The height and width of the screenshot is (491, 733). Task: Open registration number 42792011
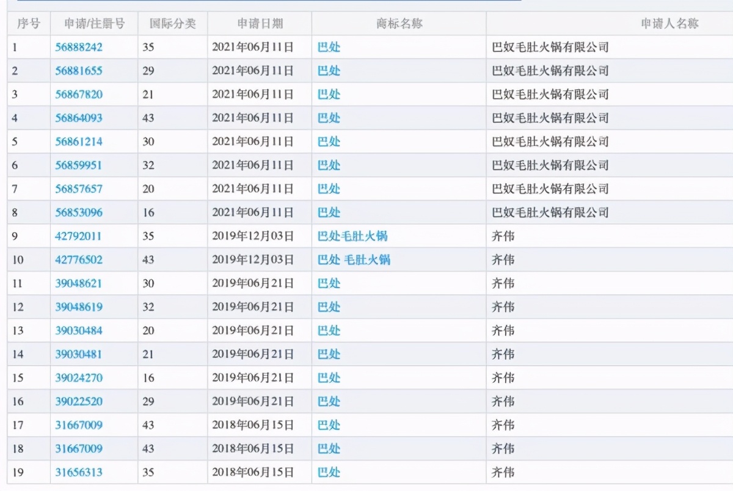point(79,236)
